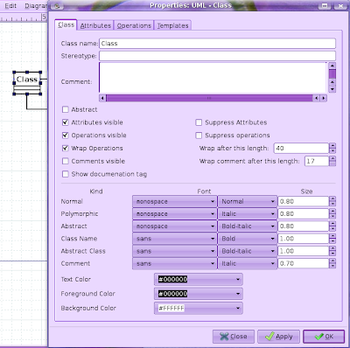Click comment area scroll up arrow
The image size is (350, 348).
click(332, 66)
